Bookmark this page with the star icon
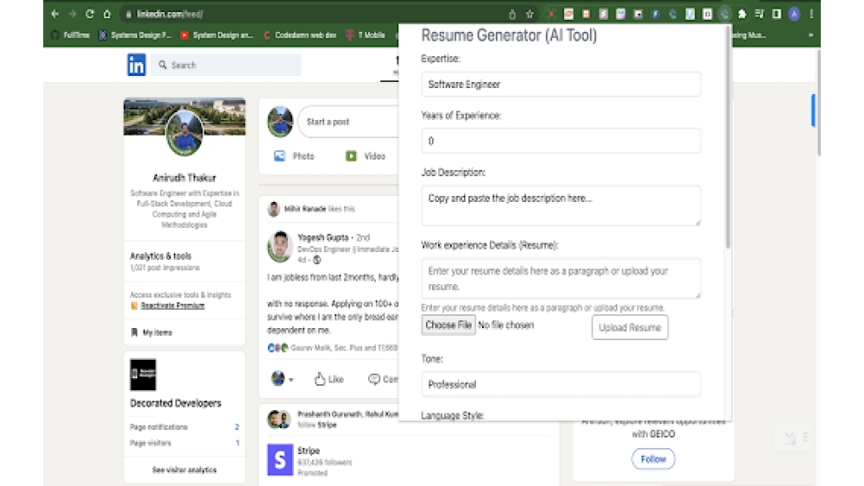This screenshot has height=486, width=864. 530,15
